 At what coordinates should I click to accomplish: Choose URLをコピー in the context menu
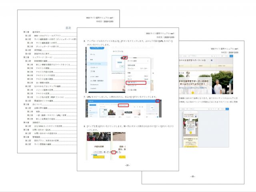pos(136,83)
